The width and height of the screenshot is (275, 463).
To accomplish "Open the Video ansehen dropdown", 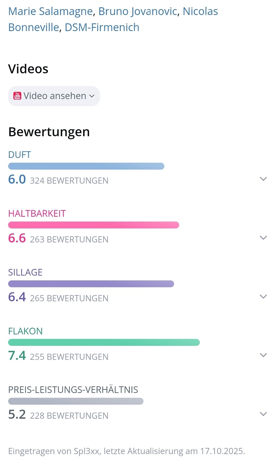I will click(54, 96).
